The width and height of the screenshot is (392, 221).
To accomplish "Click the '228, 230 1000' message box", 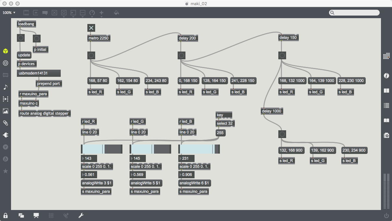I will coord(351,81).
